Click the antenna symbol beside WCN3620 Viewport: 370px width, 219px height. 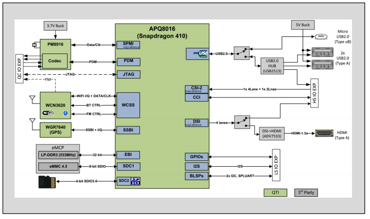pyautogui.click(x=33, y=98)
